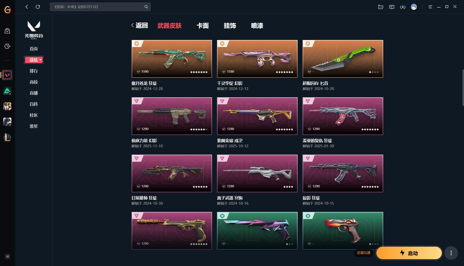Click the user avatar icon
Viewport: 464px width, 266px height.
coord(414,7)
